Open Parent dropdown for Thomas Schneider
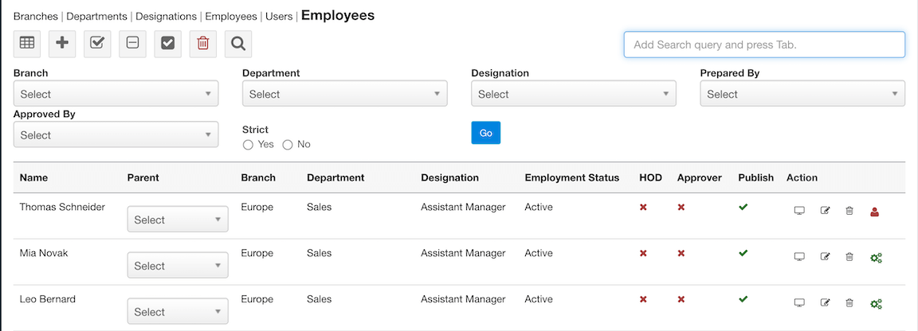Screen dimensions: 918x331 point(177,220)
